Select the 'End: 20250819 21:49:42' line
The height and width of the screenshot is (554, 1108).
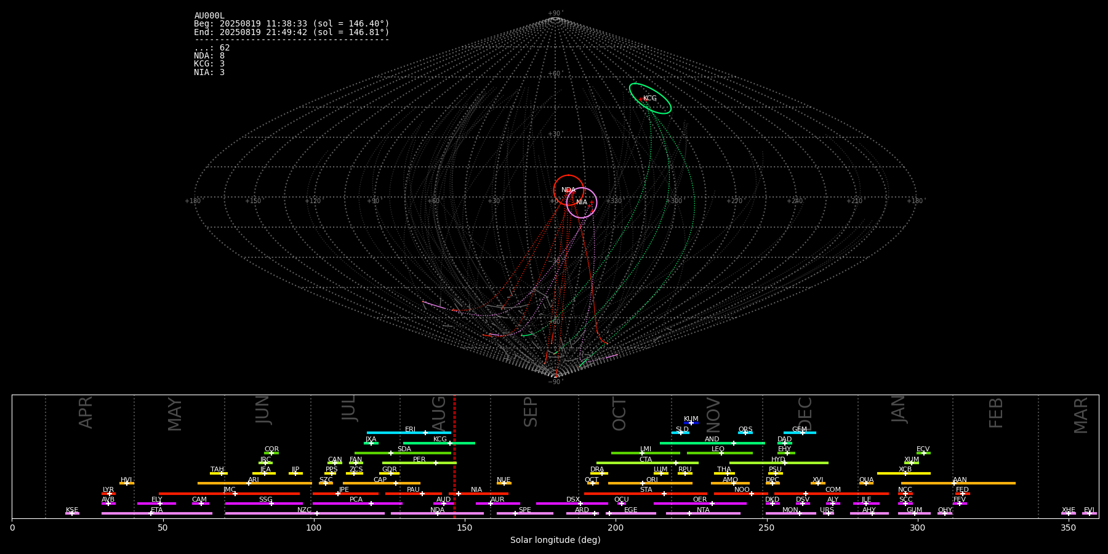click(x=292, y=32)
